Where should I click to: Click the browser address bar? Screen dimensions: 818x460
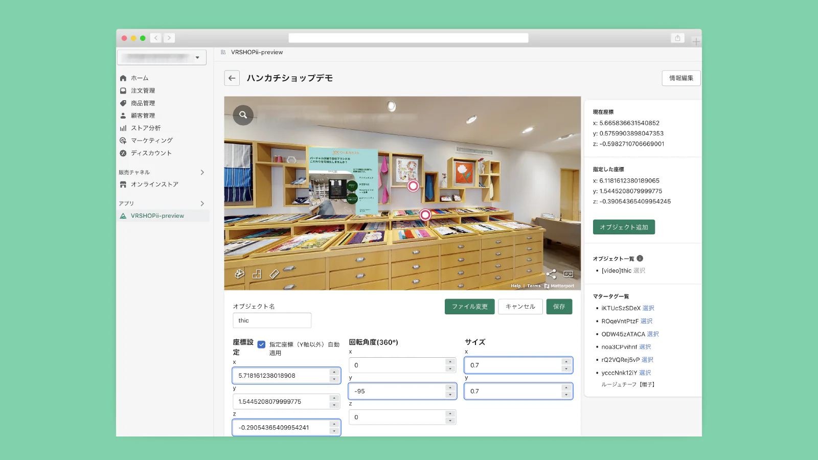coord(408,38)
